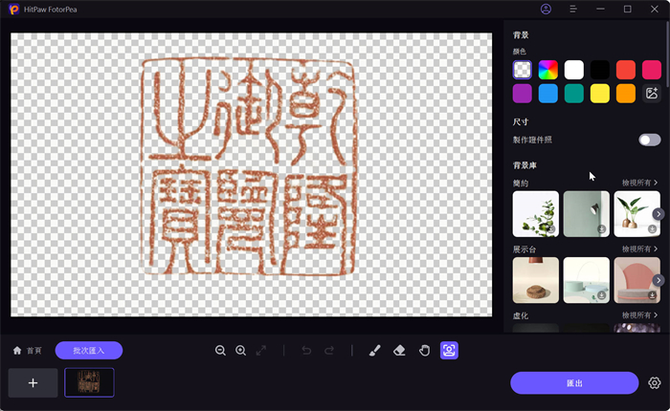Choose the yellow background color
This screenshot has height=411, width=670.
600,94
